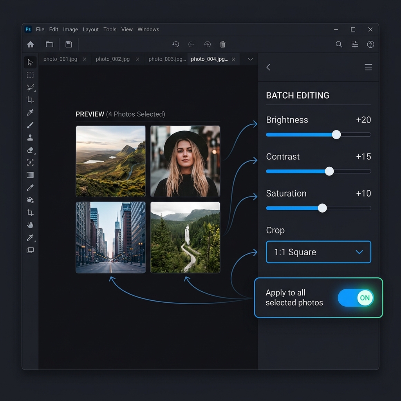This screenshot has width=401, height=401.
Task: Select the rectangular Marquee tool
Action: point(30,75)
